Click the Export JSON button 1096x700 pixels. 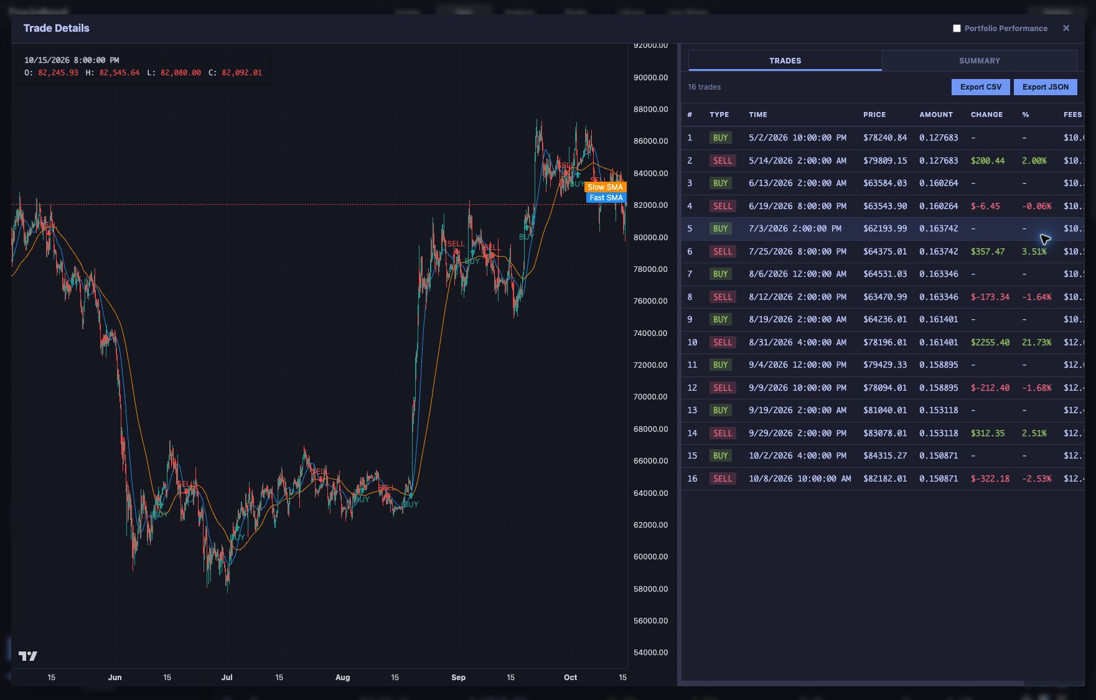pos(1045,87)
